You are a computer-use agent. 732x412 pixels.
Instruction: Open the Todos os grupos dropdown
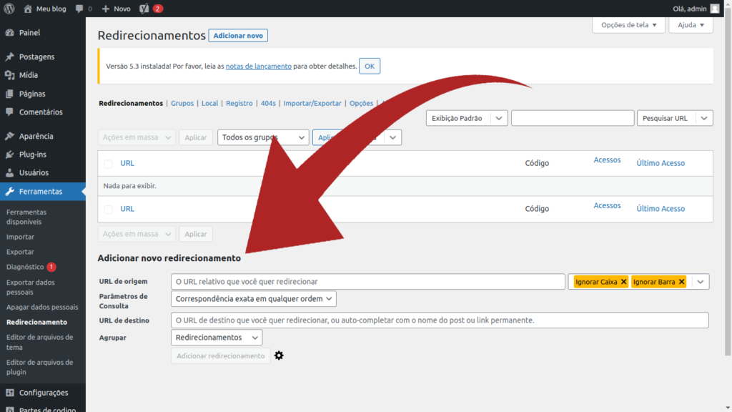click(x=262, y=137)
